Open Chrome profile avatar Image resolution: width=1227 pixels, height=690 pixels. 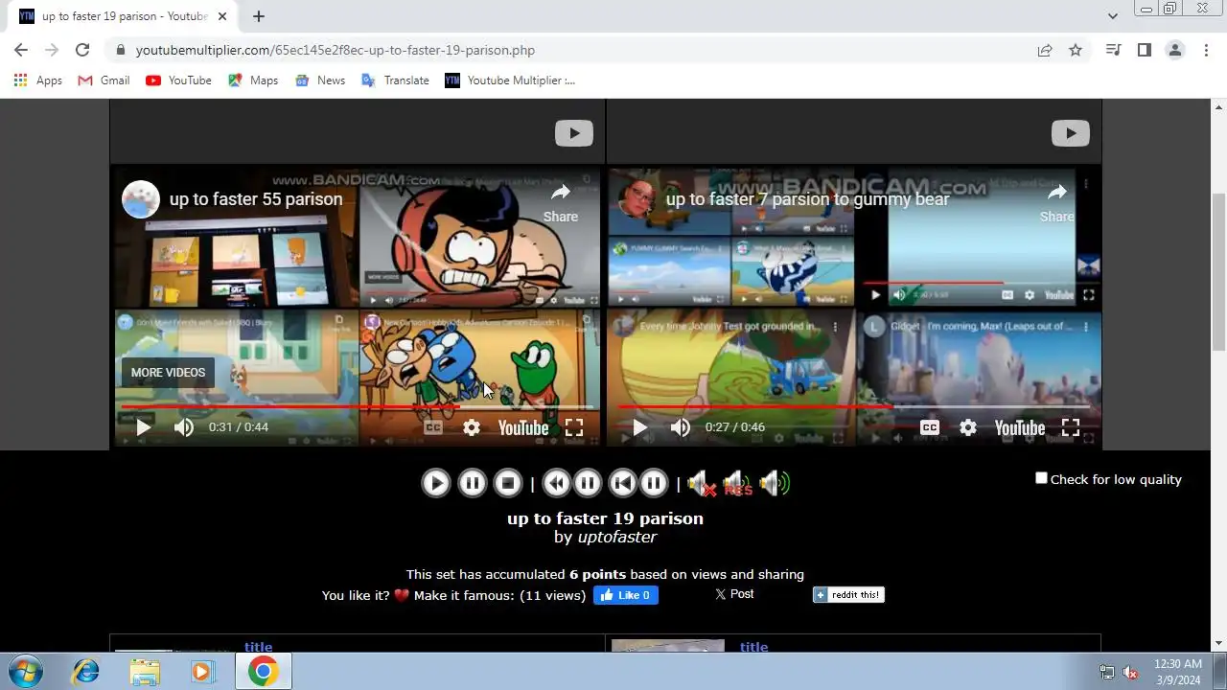pyautogui.click(x=1175, y=50)
